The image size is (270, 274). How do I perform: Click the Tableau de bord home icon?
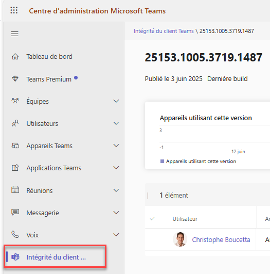[x=15, y=56]
